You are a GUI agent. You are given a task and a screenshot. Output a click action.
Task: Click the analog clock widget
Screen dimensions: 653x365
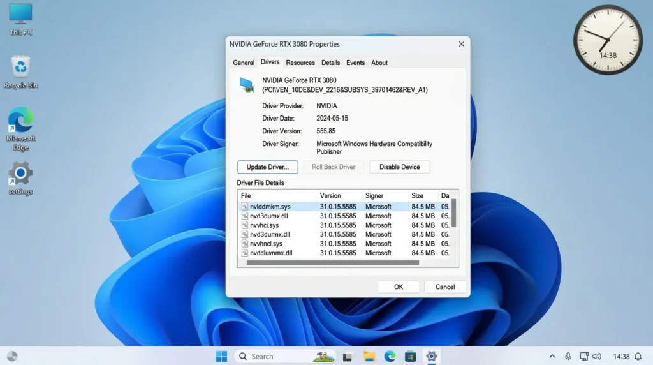click(608, 40)
